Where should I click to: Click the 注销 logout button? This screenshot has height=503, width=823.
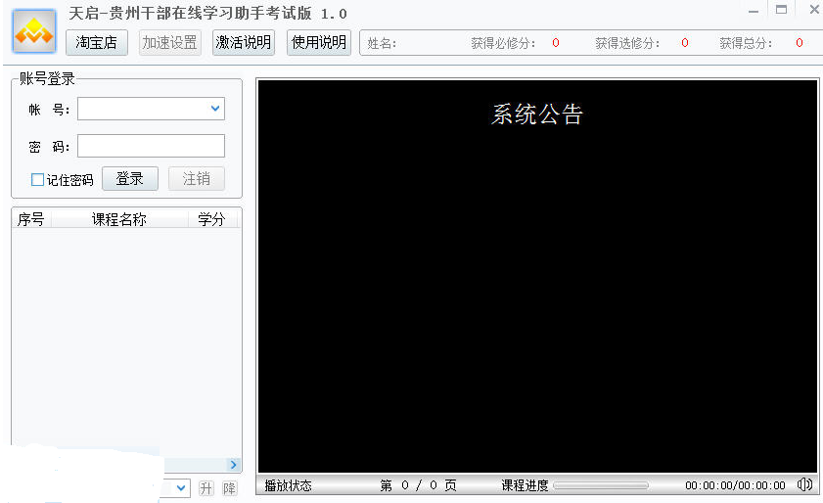pos(197,178)
